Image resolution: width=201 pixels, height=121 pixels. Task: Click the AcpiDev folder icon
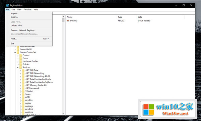[x=23, y=100]
